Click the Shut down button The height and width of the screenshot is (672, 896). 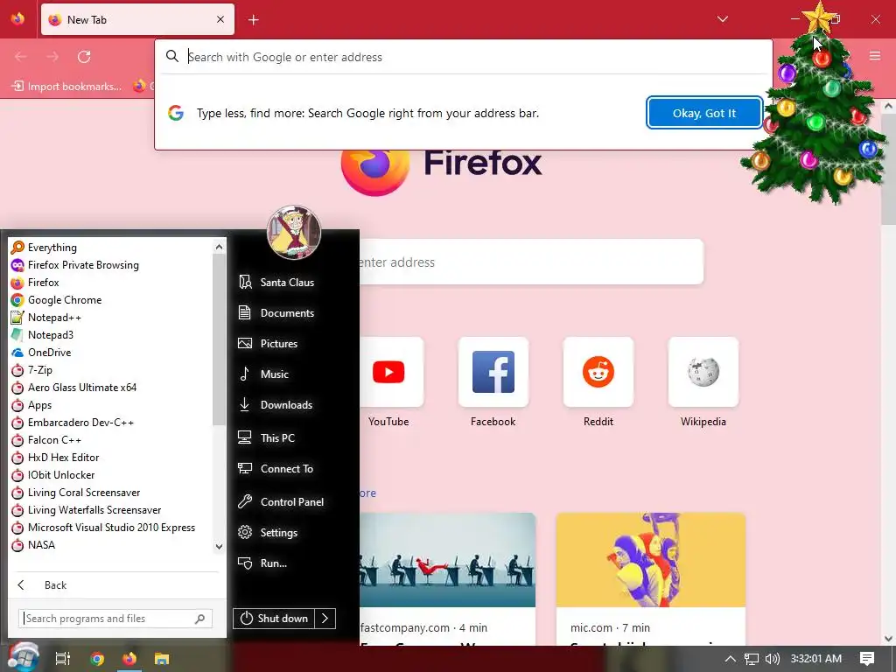[274, 619]
